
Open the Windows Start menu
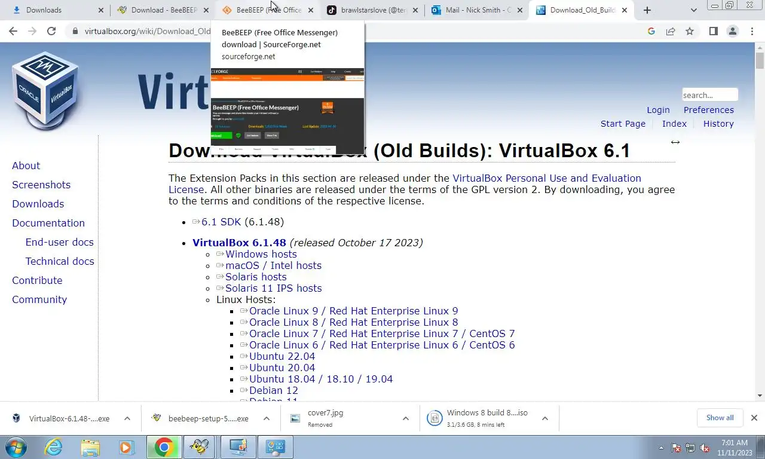16,447
